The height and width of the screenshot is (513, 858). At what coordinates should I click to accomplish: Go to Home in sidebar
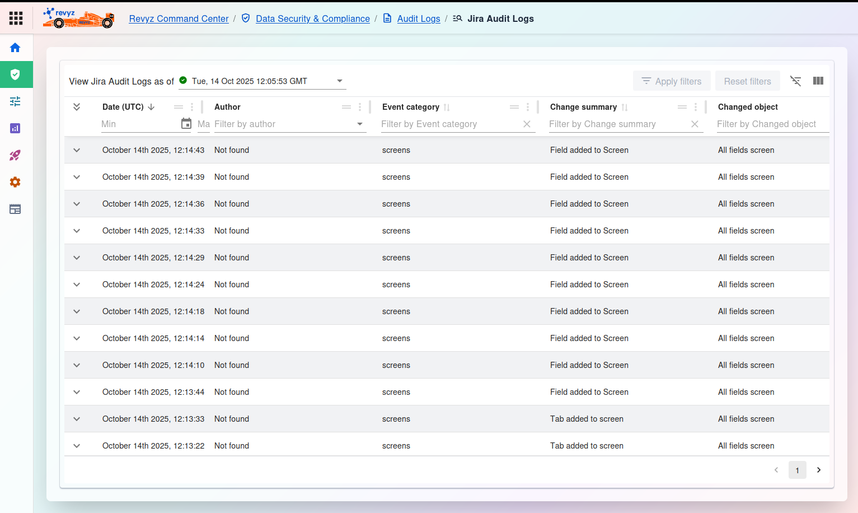point(15,48)
